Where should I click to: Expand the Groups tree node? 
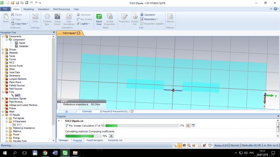(x=3, y=49)
